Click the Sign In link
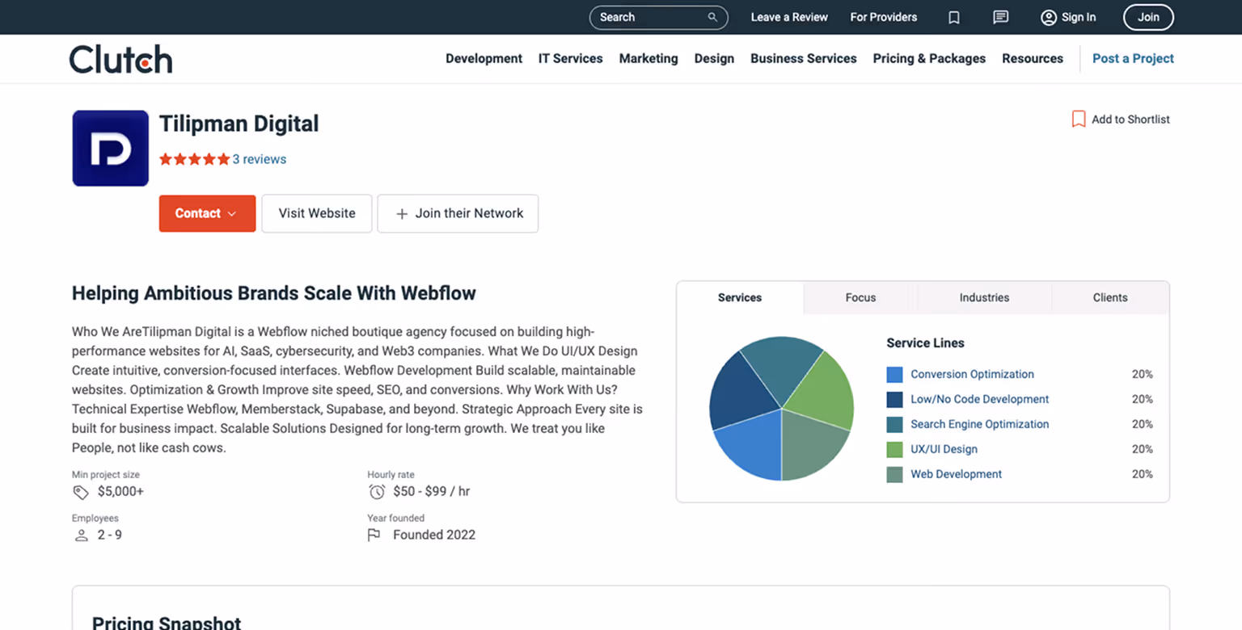 [x=1079, y=17]
